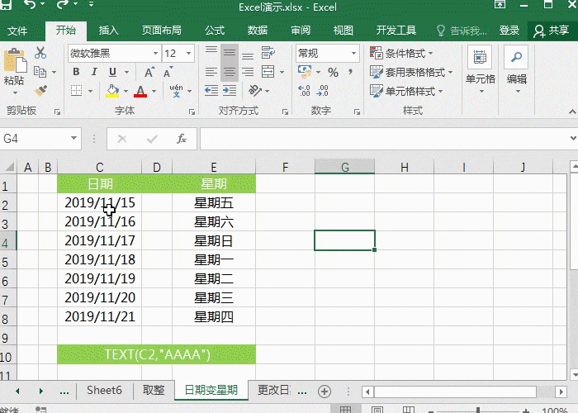Increase indent icon
The image size is (578, 413).
pyautogui.click(x=230, y=90)
